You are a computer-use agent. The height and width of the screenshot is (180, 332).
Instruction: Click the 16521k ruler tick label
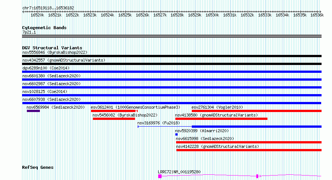point(55,15)
